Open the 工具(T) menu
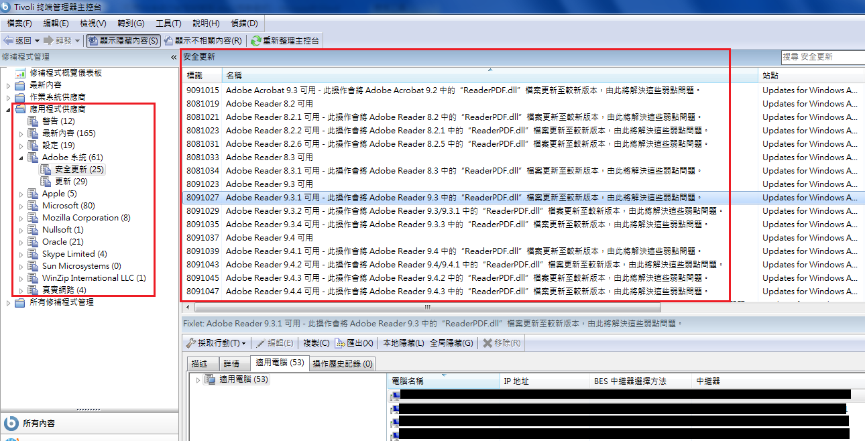The image size is (865, 441). coord(168,23)
